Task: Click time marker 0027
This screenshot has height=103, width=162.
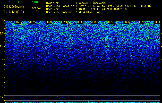Action: click(x=110, y=22)
